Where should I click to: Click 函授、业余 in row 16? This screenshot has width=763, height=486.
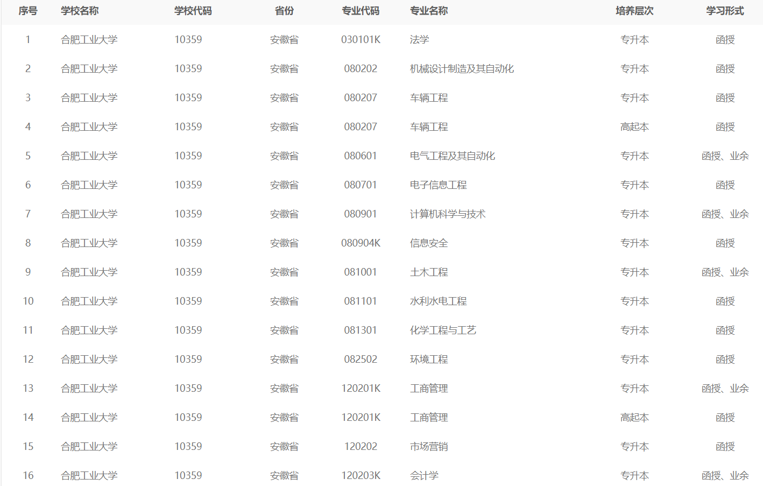click(725, 476)
